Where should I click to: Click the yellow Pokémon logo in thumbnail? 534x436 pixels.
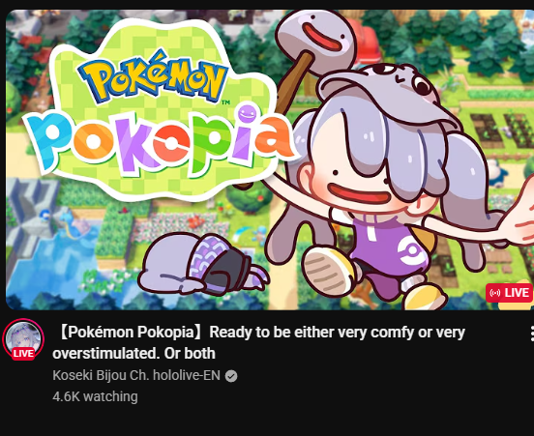pyautogui.click(x=153, y=77)
